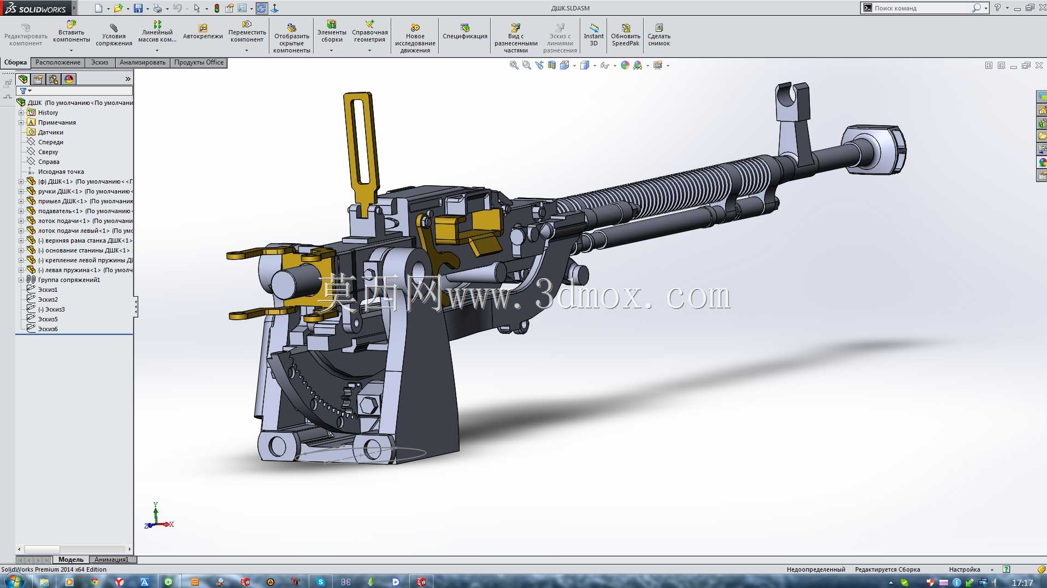Switch to the Анимация1 bottom tab

coord(111,560)
